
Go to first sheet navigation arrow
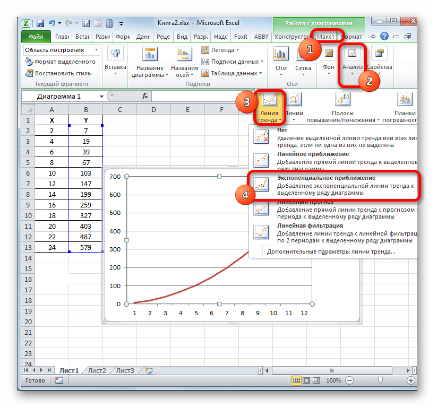(26, 370)
